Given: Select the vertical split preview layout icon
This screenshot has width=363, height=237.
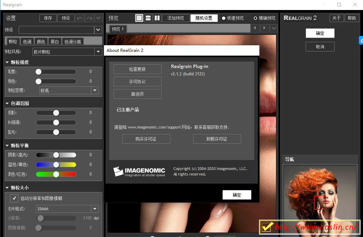Looking at the screenshot, I should pyautogui.click(x=157, y=18).
